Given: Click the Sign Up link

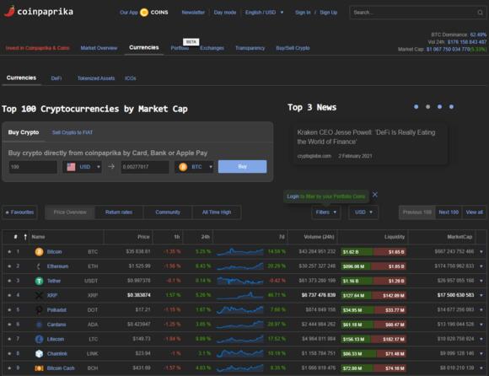Looking at the screenshot, I should pyautogui.click(x=329, y=13).
